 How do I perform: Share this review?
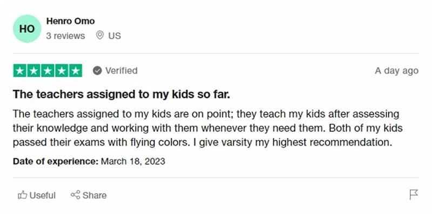click(x=89, y=195)
